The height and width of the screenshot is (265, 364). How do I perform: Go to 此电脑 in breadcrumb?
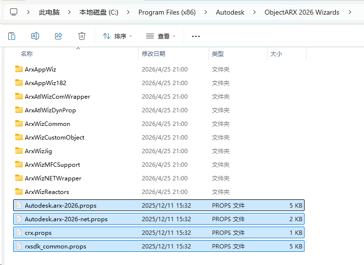pos(49,12)
